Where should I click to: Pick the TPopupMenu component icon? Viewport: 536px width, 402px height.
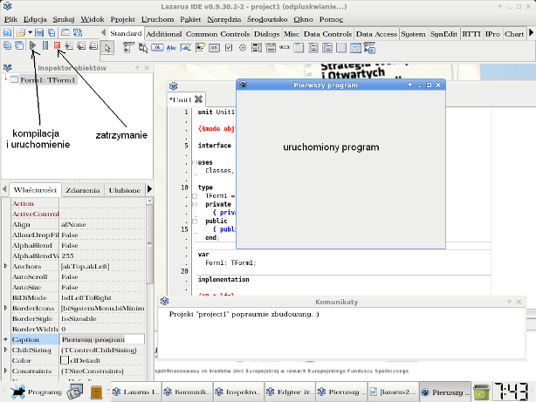(143, 48)
